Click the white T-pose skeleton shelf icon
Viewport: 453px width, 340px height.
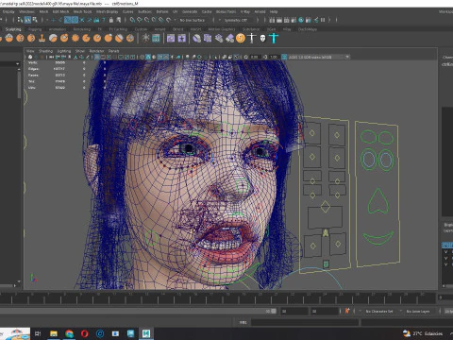pyautogui.click(x=251, y=39)
